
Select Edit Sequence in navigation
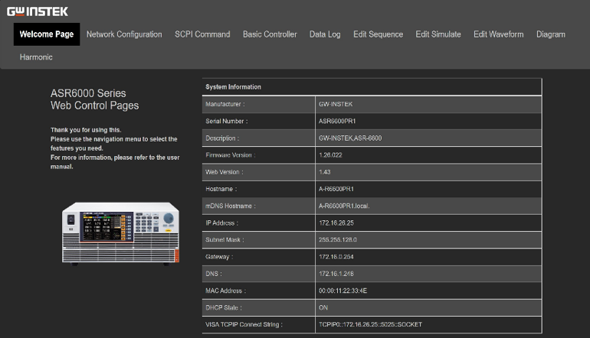(x=378, y=34)
